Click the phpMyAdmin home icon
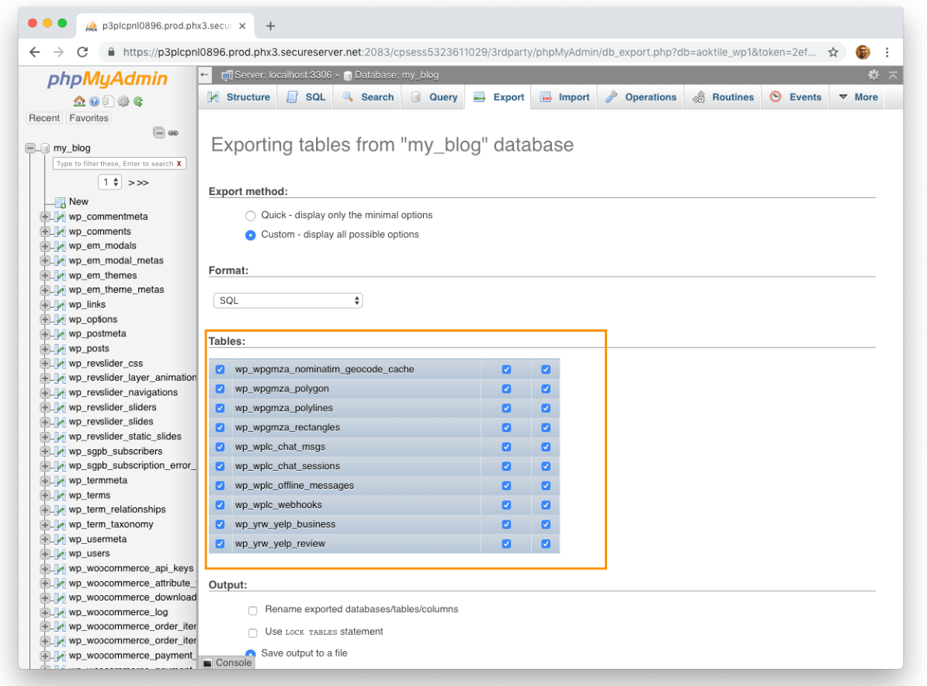927x686 pixels. [x=78, y=101]
